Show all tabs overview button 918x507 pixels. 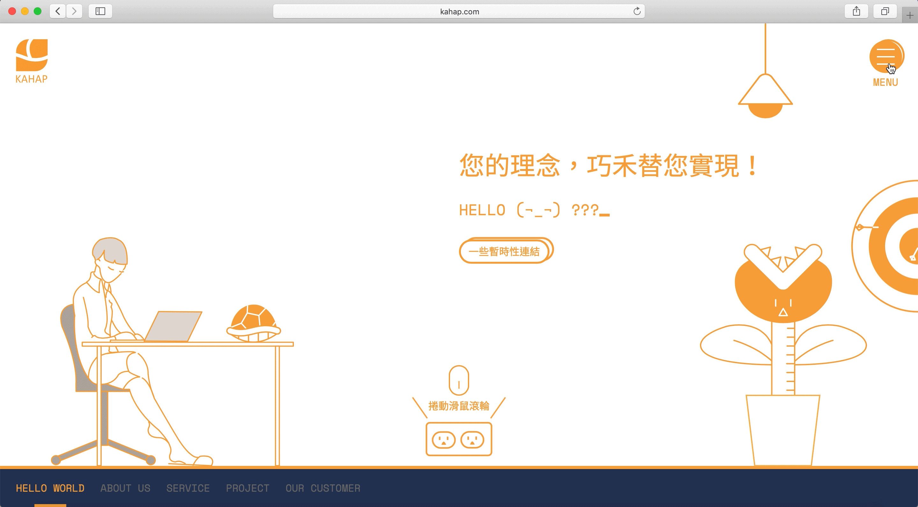[x=885, y=11]
